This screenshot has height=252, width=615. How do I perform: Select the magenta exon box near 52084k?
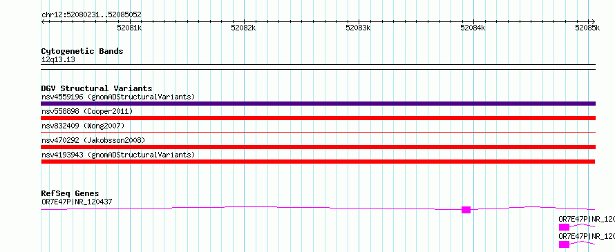click(x=466, y=210)
